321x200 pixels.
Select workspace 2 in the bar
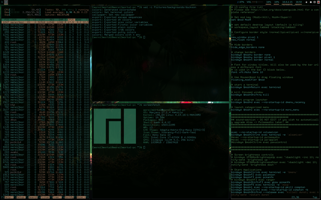point(6,2)
